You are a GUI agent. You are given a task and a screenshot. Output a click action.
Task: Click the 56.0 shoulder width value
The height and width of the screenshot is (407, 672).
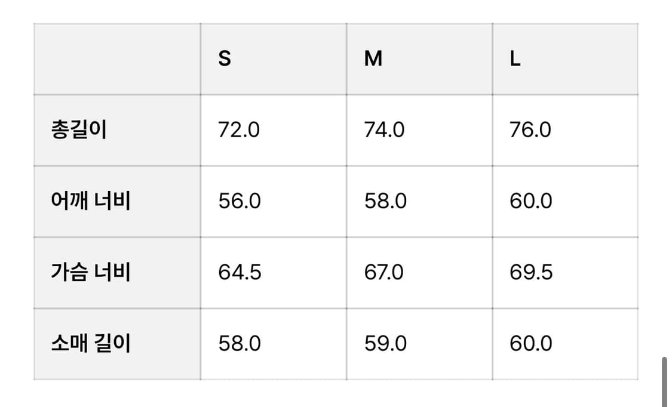click(240, 201)
